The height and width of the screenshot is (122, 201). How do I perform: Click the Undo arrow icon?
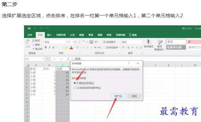(35, 28)
